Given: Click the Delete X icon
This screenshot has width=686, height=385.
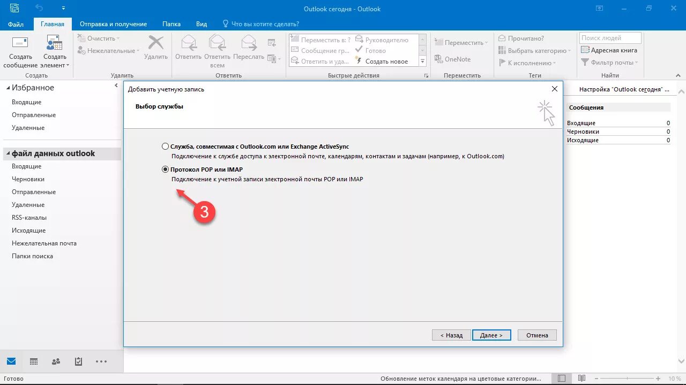Looking at the screenshot, I should [x=156, y=43].
